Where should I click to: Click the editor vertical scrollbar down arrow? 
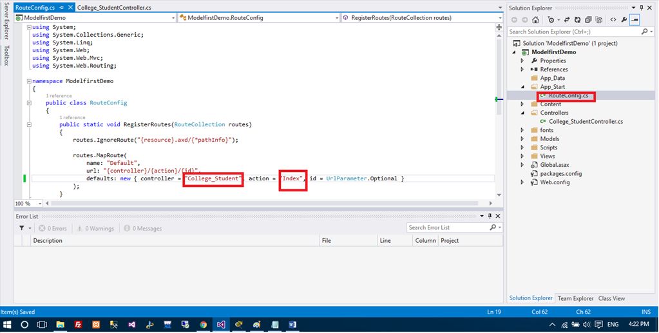click(499, 195)
